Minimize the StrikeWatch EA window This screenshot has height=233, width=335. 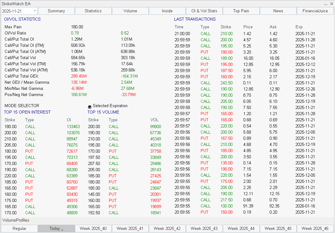[326, 4]
